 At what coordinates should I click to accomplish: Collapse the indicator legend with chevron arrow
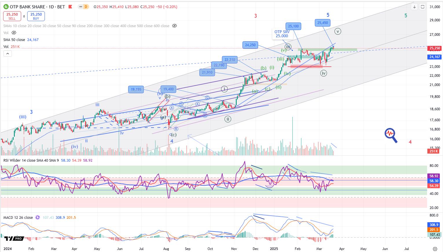click(x=8, y=53)
